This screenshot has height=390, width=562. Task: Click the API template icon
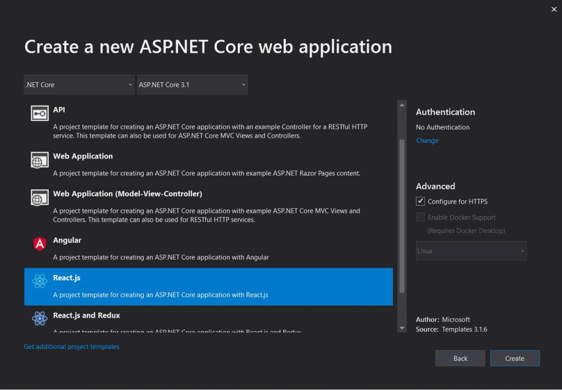(39, 113)
